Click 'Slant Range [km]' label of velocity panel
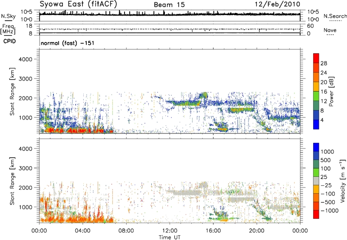The height and width of the screenshot is (240, 347). click(12, 181)
